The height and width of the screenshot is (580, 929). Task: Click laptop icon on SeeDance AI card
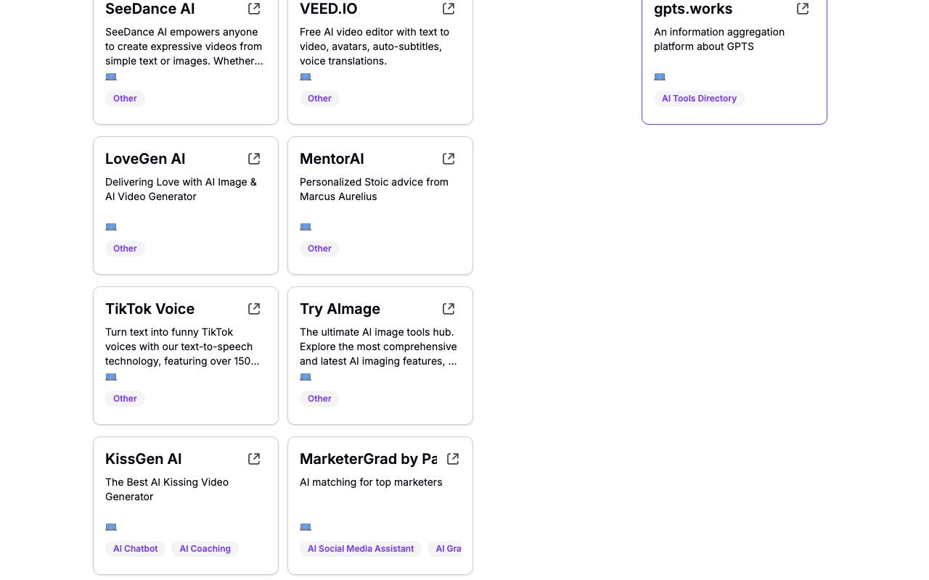[x=111, y=77]
